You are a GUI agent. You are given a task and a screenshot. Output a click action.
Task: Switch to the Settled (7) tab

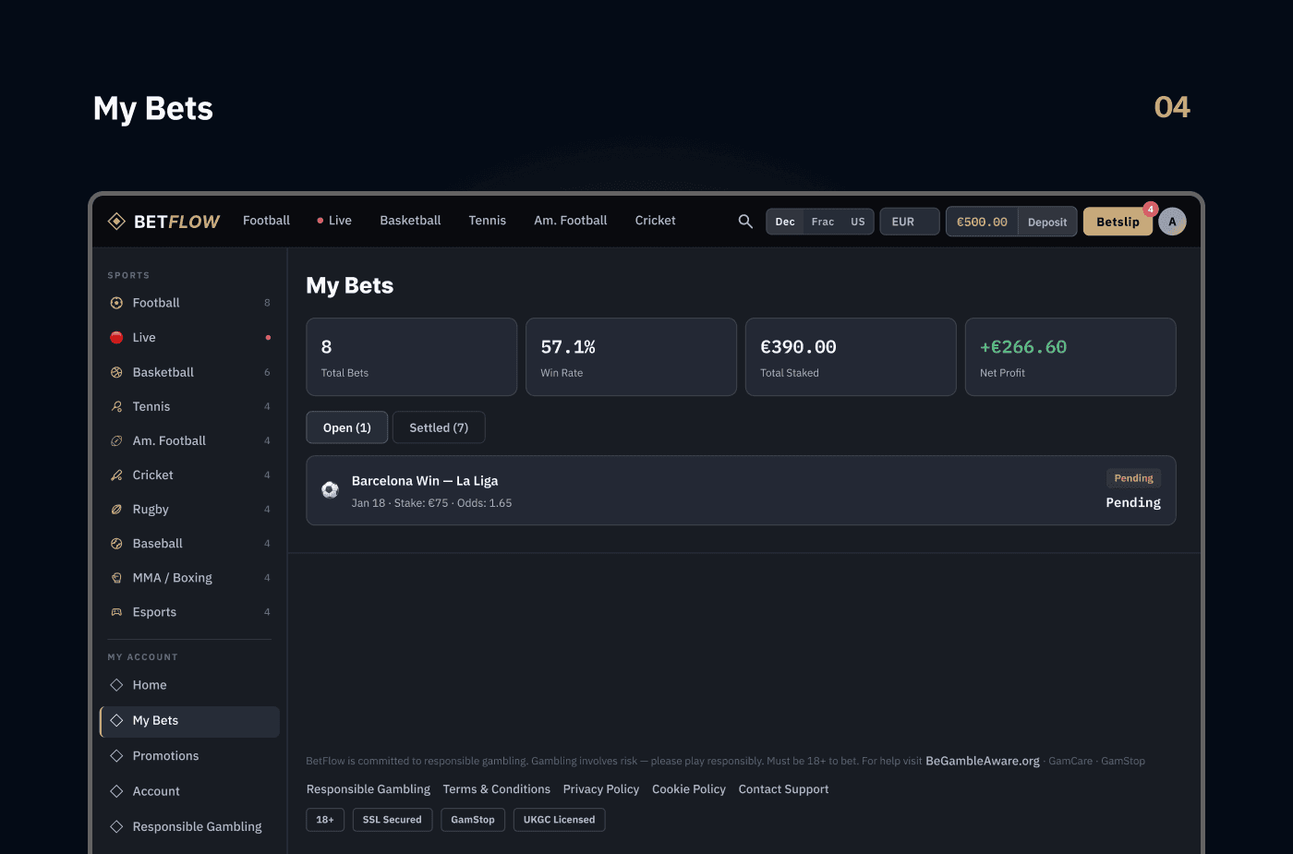[439, 427]
